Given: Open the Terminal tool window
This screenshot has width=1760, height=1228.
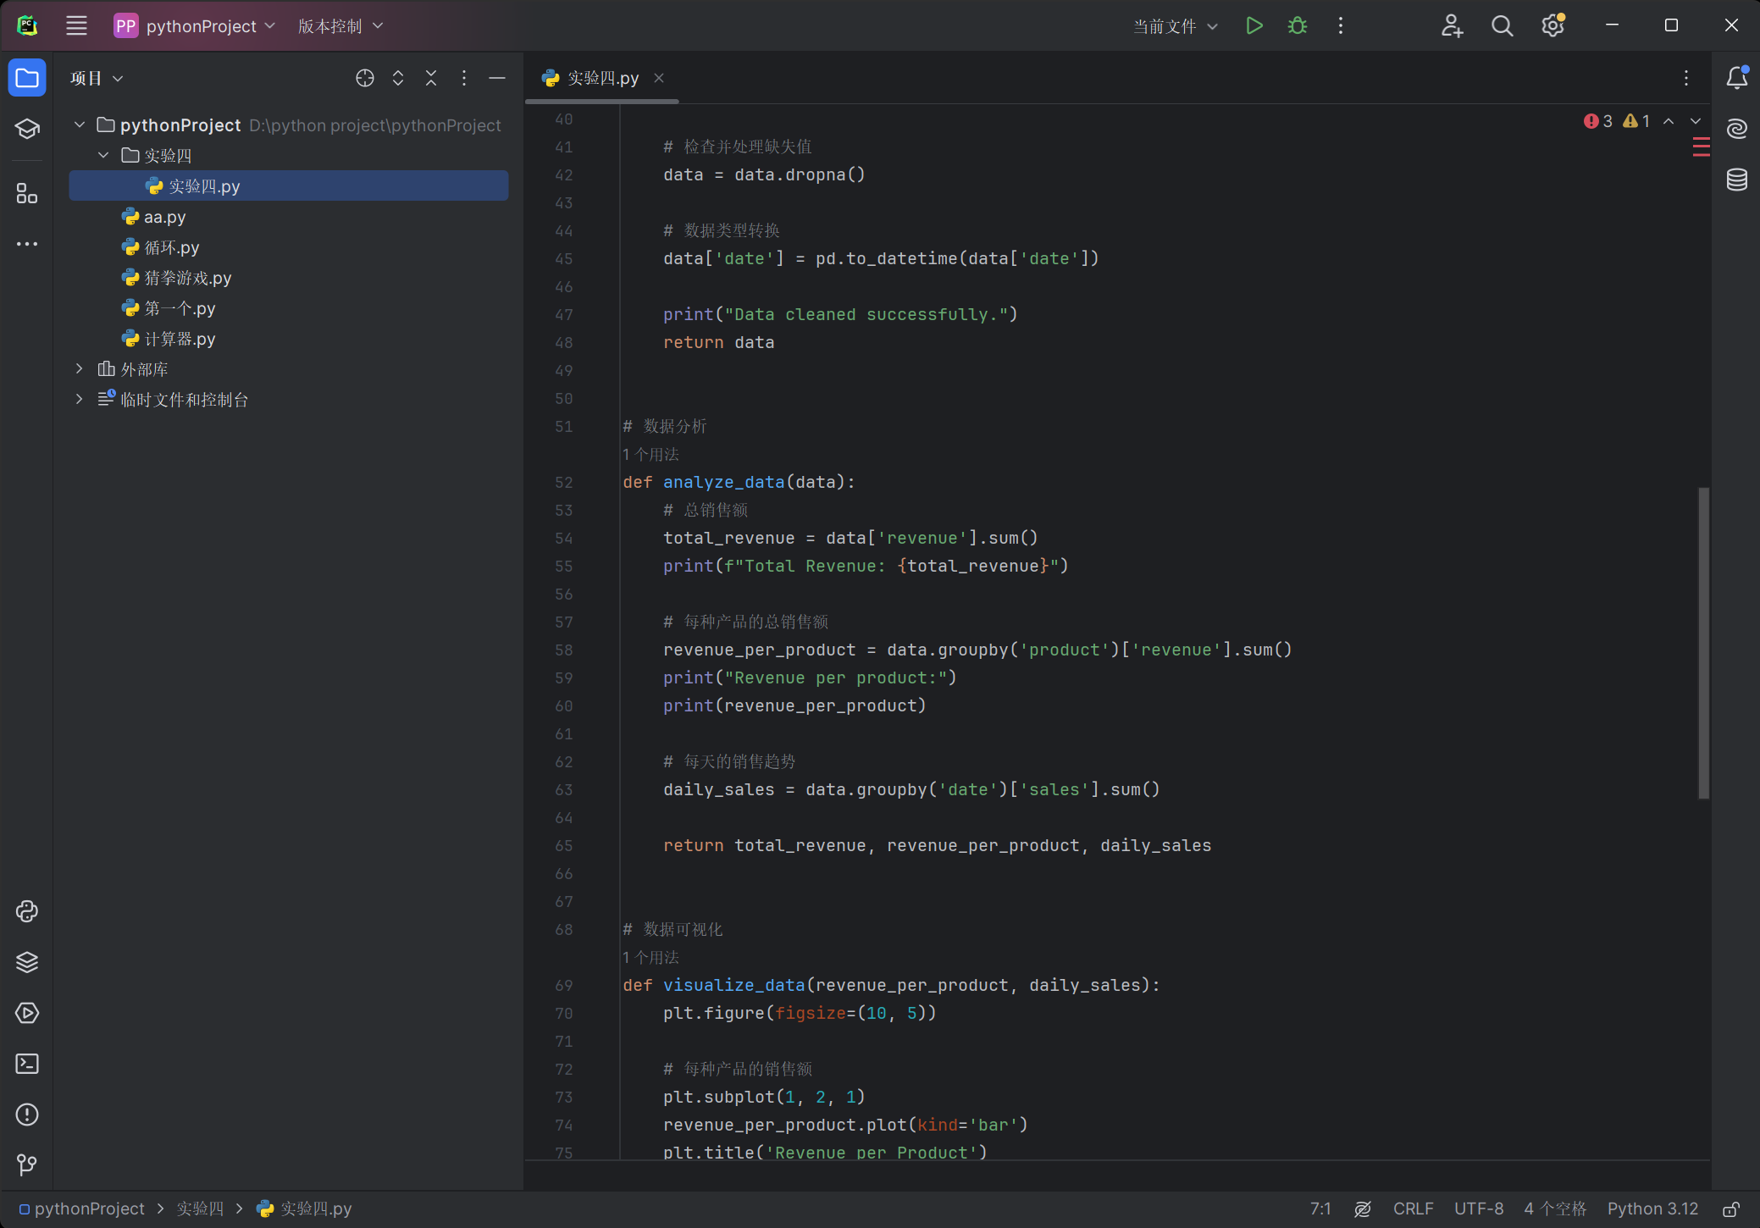Looking at the screenshot, I should point(27,1064).
